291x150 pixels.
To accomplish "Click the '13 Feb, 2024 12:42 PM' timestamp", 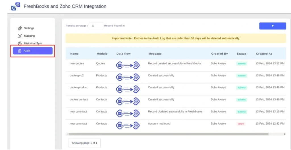I will [x=270, y=124].
